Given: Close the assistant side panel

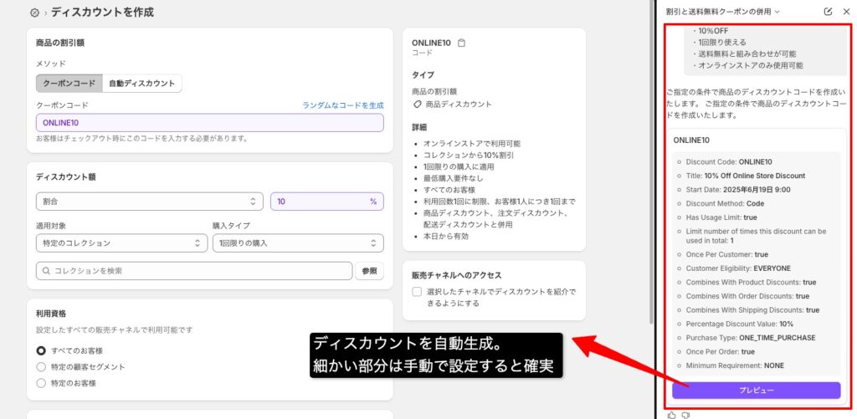Looking at the screenshot, I should click(844, 12).
